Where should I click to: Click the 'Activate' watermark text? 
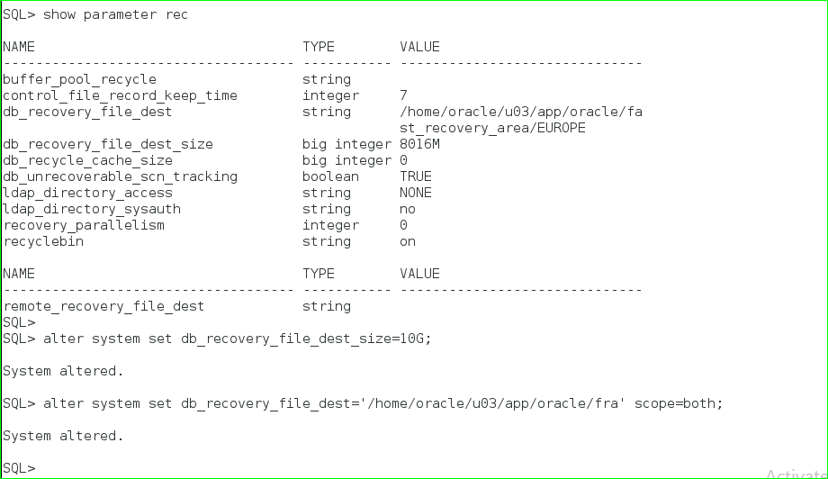coord(796,471)
